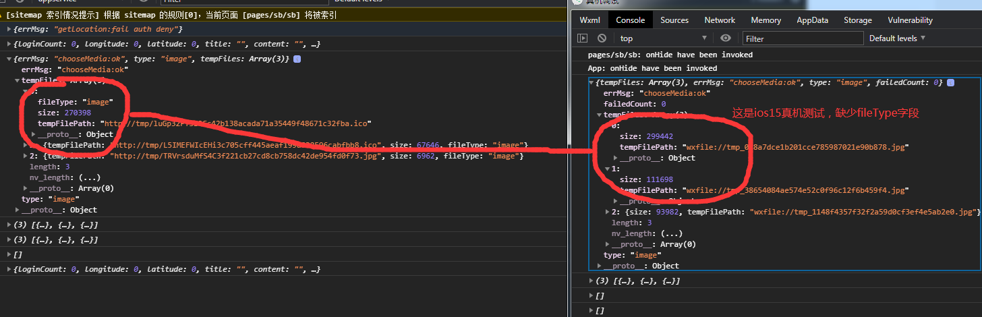
Task: Click length: 3 in right console
Action: (632, 223)
